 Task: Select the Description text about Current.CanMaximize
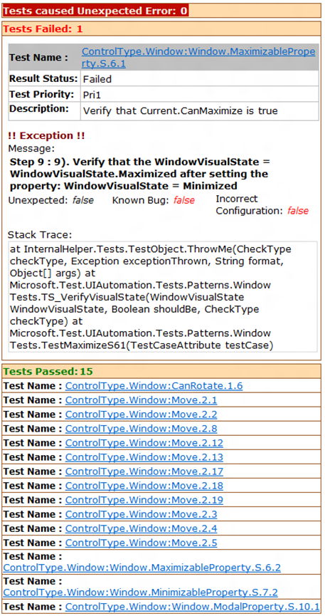point(180,111)
